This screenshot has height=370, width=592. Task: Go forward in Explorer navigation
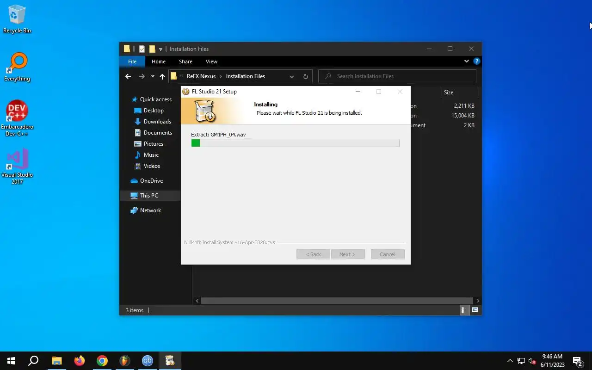pyautogui.click(x=142, y=76)
